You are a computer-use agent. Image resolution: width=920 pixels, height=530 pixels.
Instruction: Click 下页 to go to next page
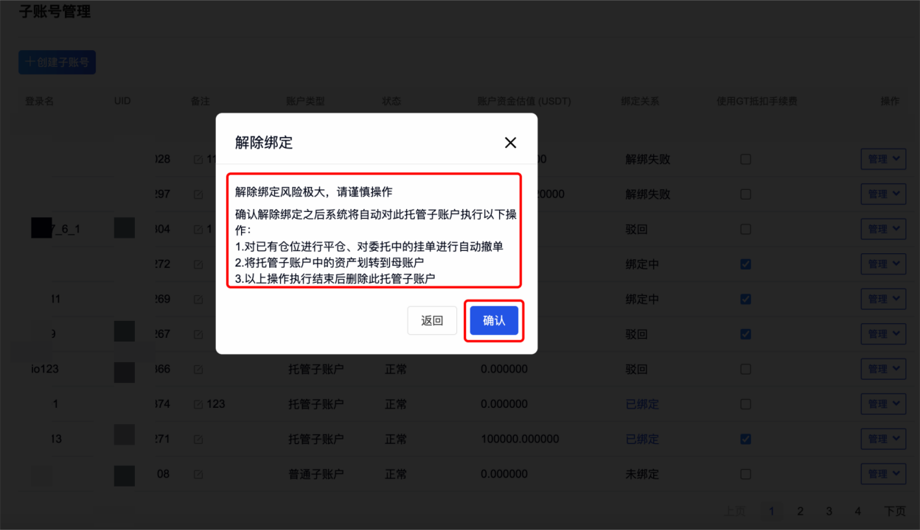(x=894, y=511)
